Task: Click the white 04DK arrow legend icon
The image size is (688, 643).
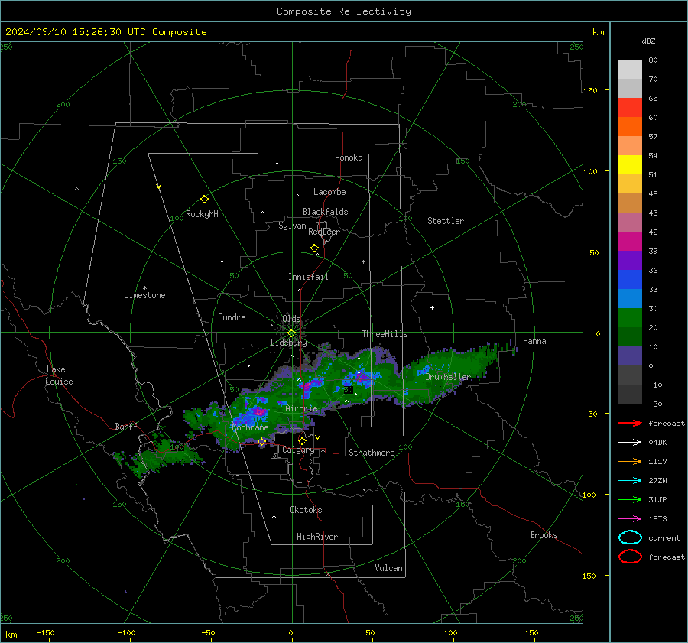Action: pos(630,443)
